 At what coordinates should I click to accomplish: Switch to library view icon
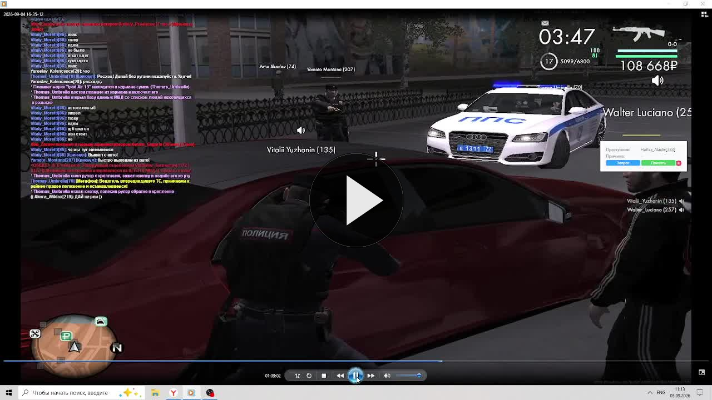click(x=704, y=14)
